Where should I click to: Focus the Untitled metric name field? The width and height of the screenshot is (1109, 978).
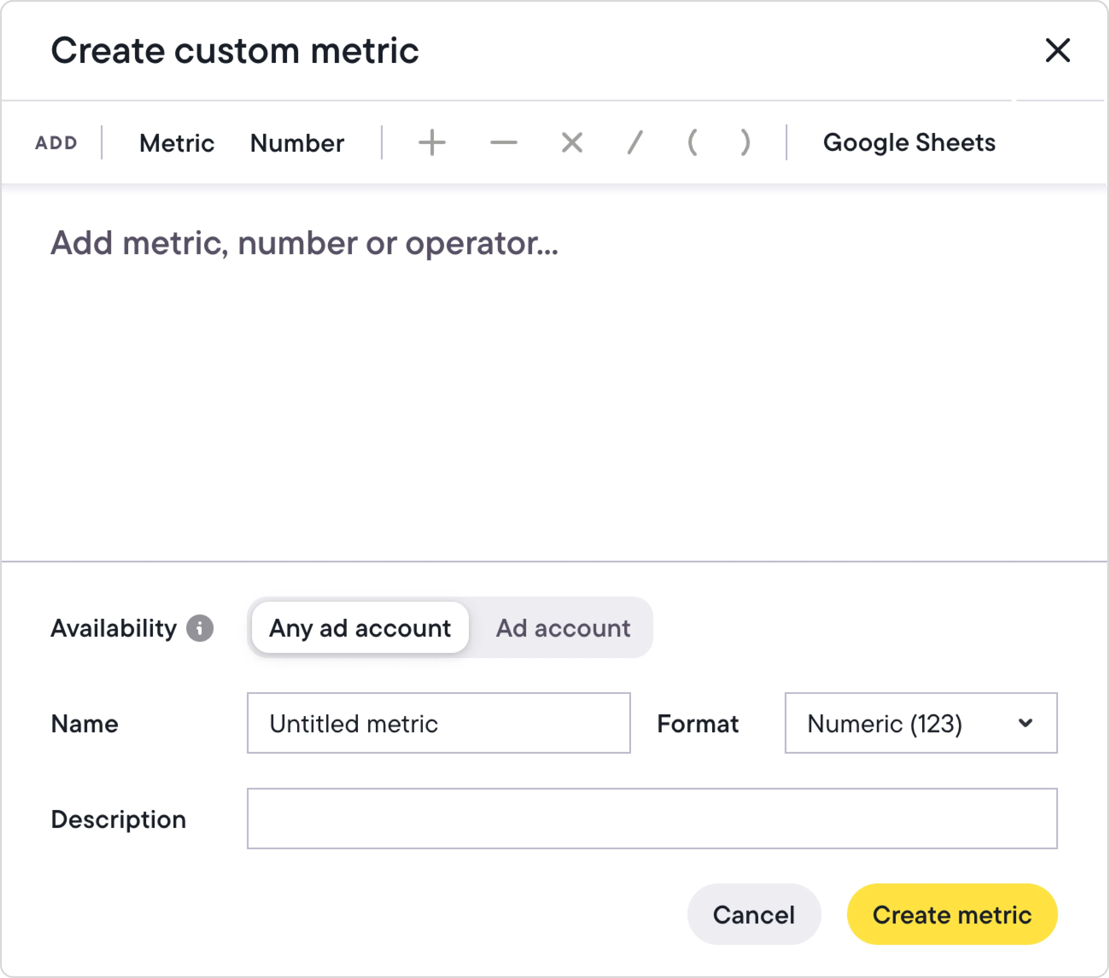[x=438, y=723]
